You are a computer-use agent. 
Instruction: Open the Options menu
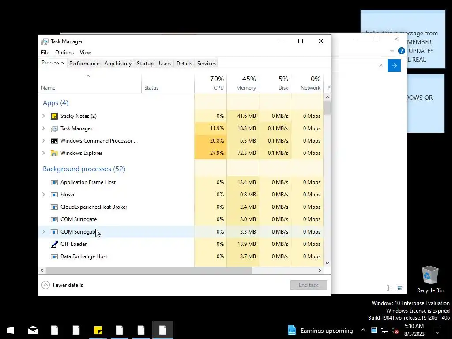pos(64,53)
